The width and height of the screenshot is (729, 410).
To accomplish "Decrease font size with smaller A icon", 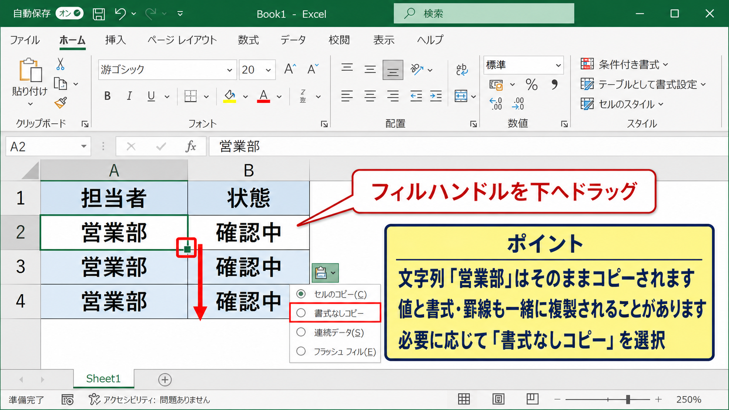I will point(313,69).
